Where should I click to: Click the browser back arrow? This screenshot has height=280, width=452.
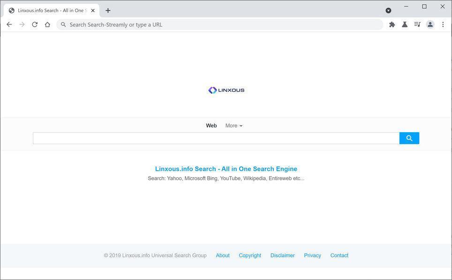pos(9,24)
